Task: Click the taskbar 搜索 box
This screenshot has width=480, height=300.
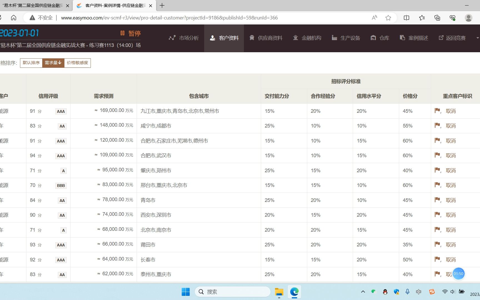Action: (233, 292)
